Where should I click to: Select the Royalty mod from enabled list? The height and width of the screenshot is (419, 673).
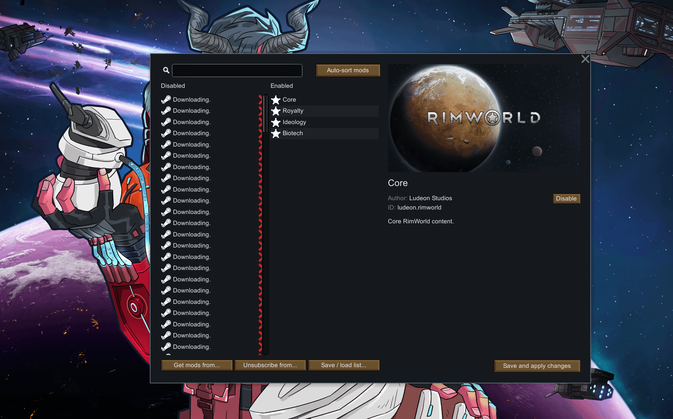coord(325,111)
